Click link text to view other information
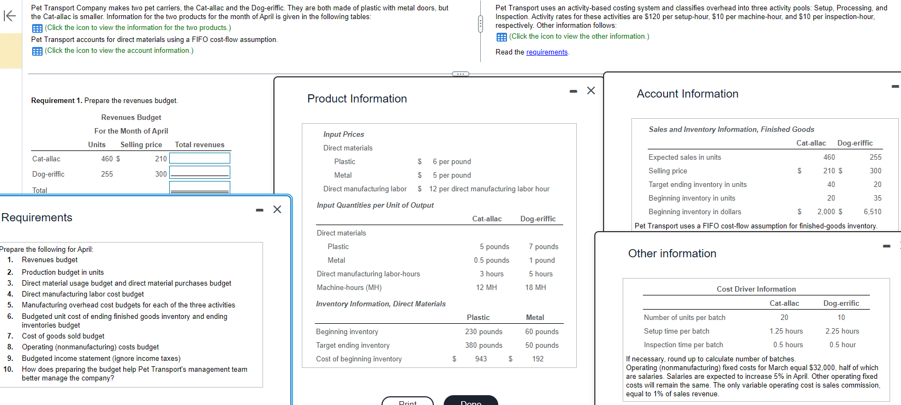Viewport: 901px width, 405px height. coord(579,37)
